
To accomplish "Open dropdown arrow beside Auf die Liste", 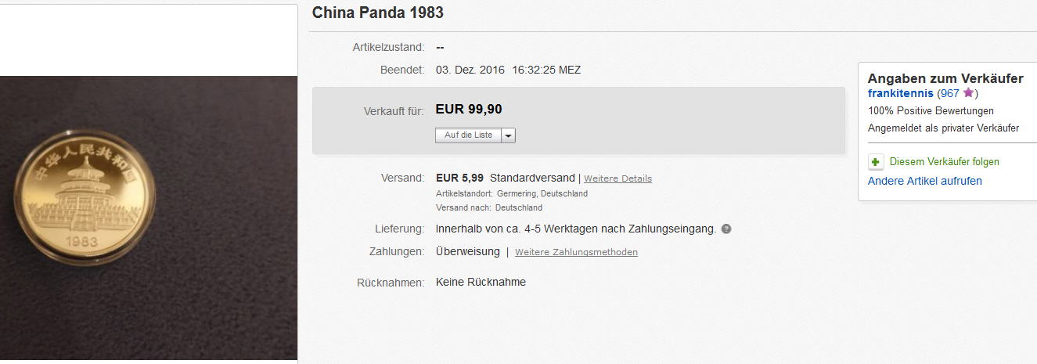I will pyautogui.click(x=508, y=135).
